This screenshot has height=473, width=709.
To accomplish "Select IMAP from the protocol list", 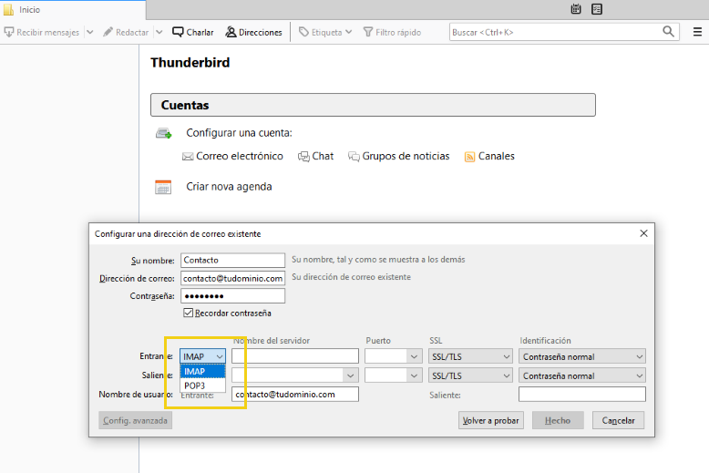I will click(202, 371).
